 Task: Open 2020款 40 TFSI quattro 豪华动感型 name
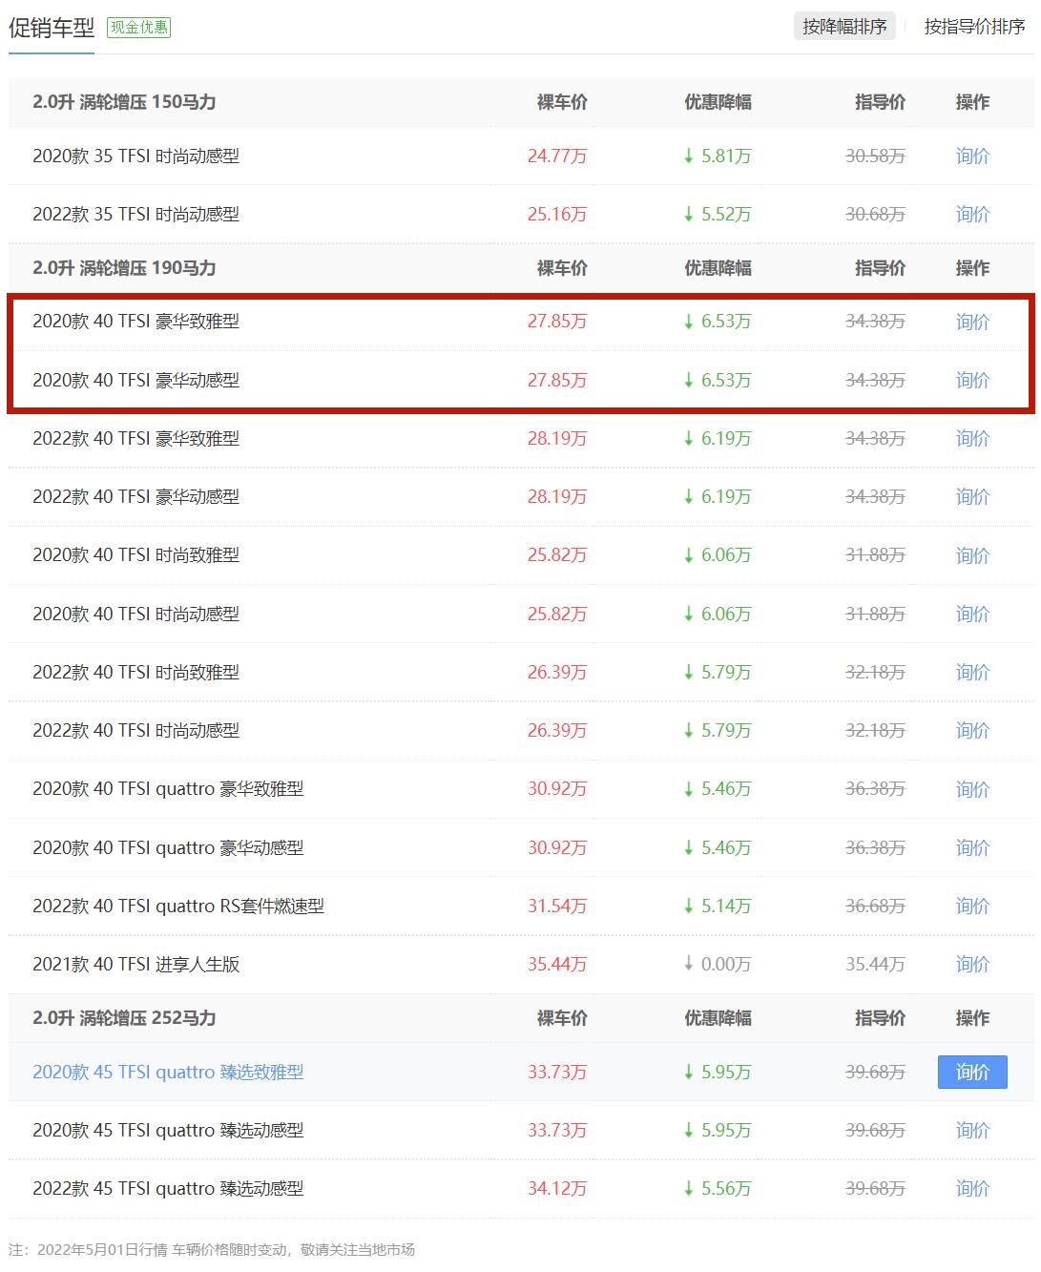click(168, 848)
